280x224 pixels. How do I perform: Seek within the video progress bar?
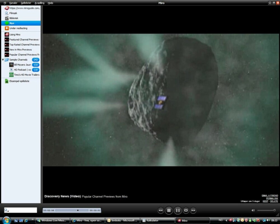(x=72, y=211)
